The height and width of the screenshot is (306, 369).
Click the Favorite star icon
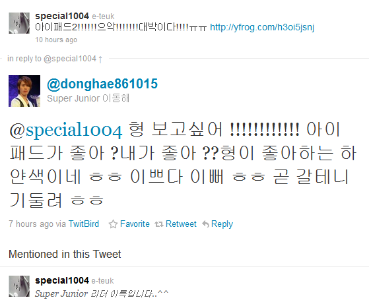(x=113, y=224)
